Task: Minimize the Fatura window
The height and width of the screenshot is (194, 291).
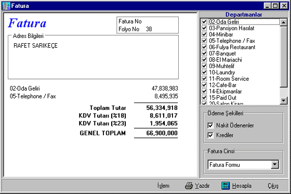Action: pyautogui.click(x=267, y=6)
